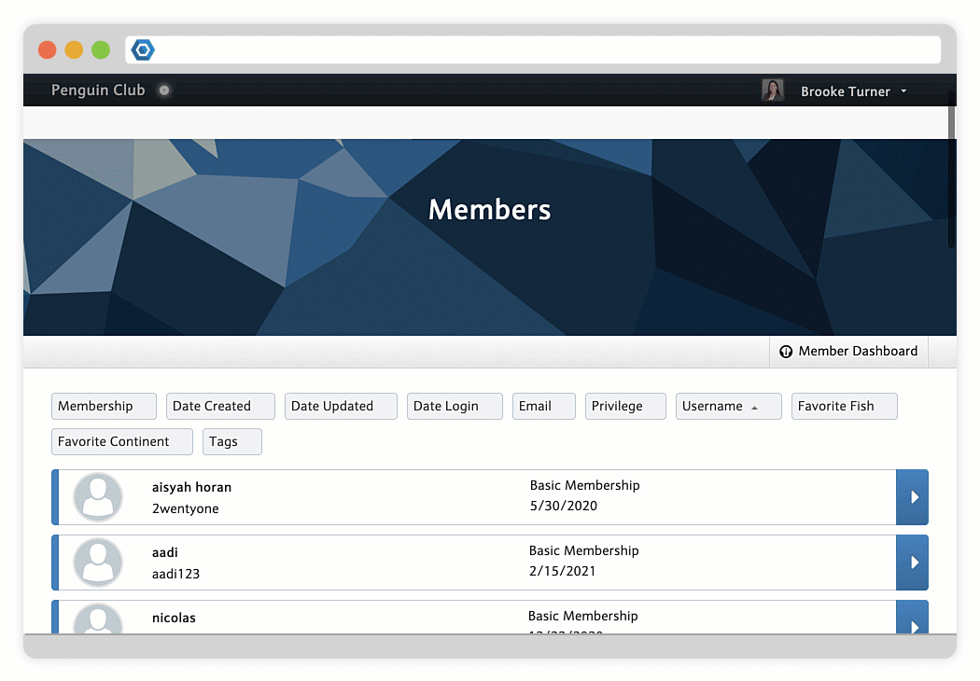980x681 pixels.
Task: Click aisyah horan's avatar placeholder
Action: click(x=98, y=497)
